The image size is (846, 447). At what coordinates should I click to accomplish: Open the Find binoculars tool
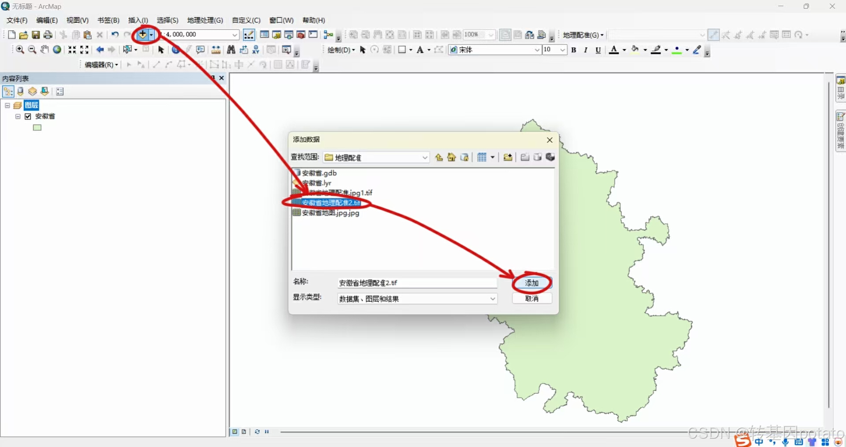click(231, 50)
